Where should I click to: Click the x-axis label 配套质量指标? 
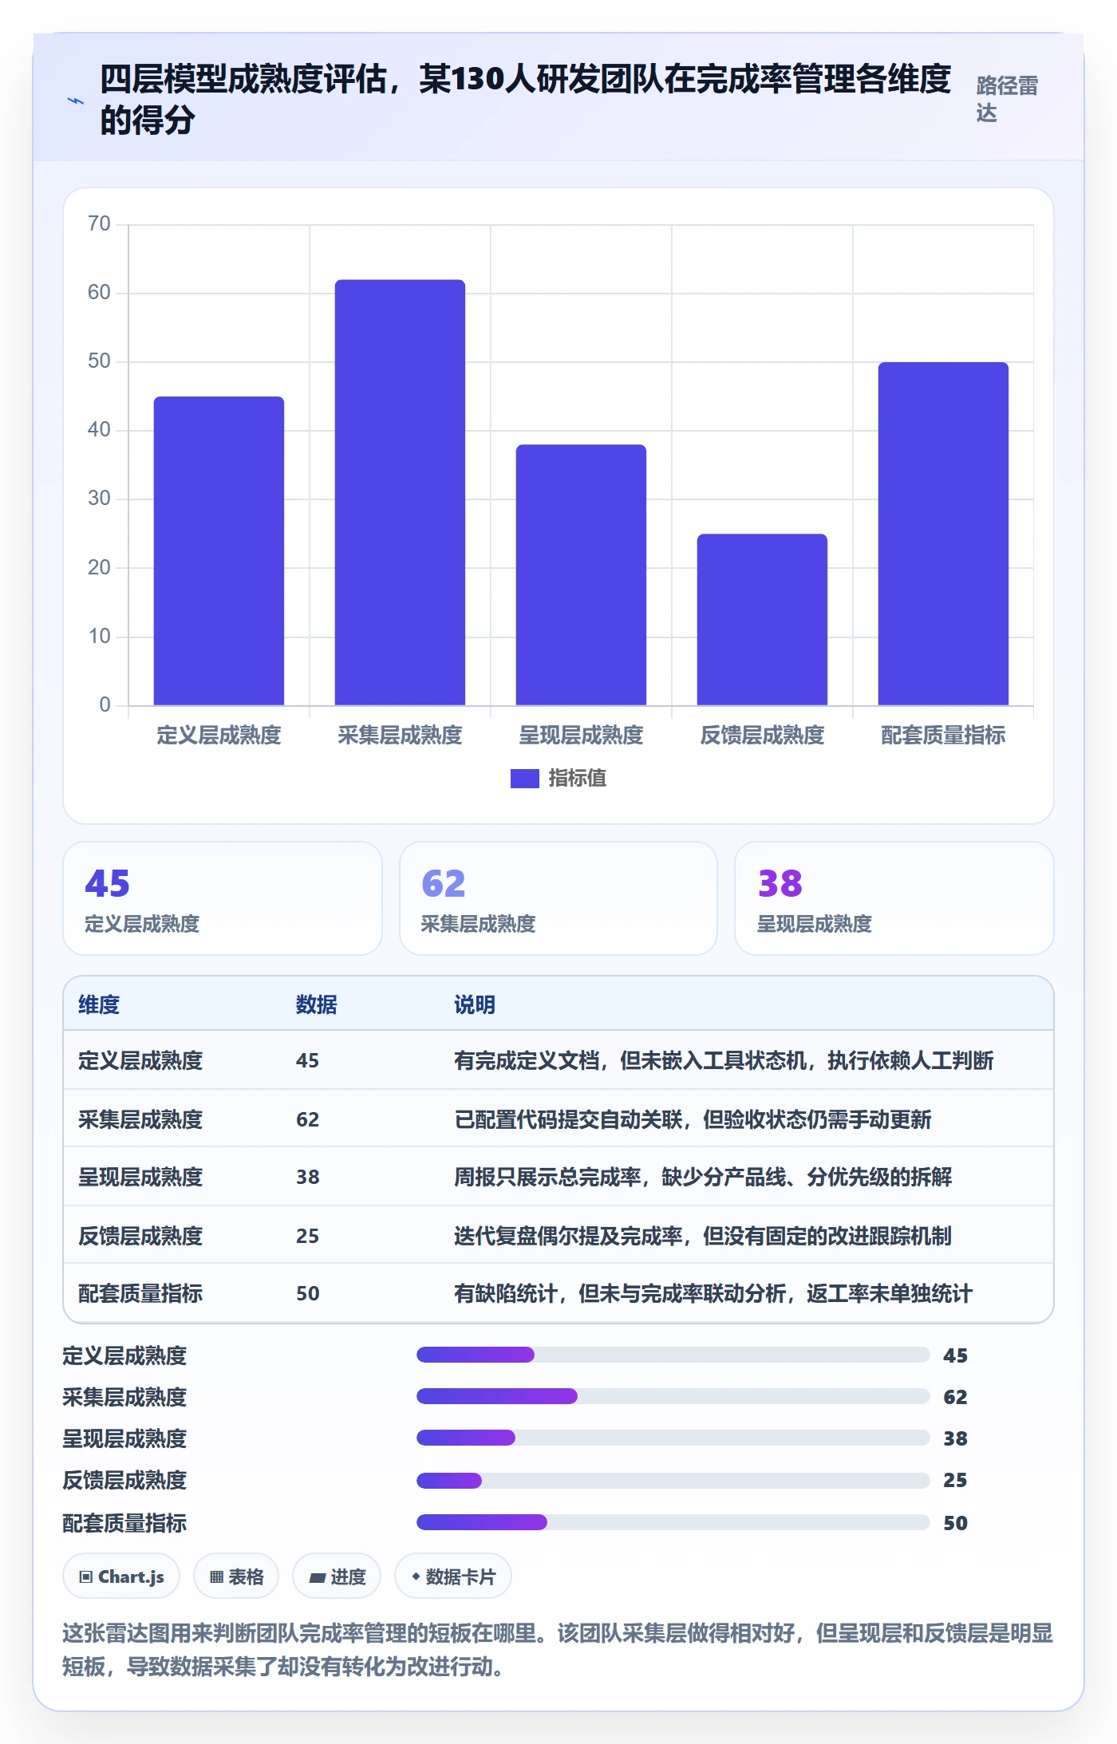943,735
